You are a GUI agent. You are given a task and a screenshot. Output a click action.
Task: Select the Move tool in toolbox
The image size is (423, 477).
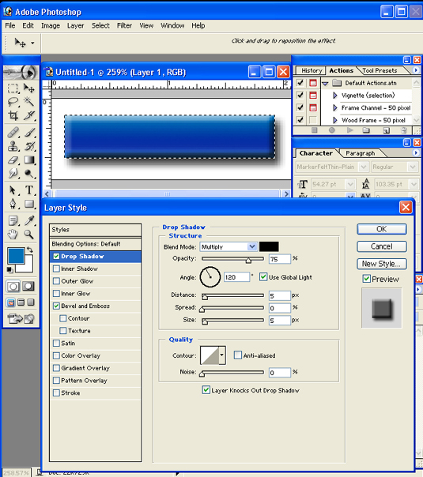tap(29, 88)
